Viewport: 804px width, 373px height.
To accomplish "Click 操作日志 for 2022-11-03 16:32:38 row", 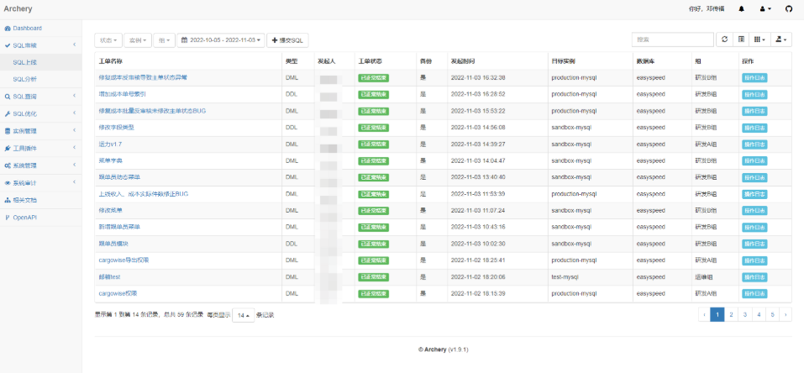I will click(x=754, y=78).
